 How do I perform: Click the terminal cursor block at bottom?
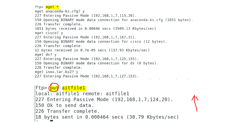pos(52,121)
